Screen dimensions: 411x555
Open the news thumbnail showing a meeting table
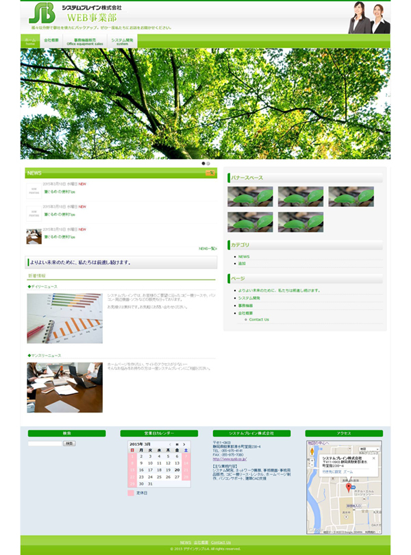coord(34,236)
